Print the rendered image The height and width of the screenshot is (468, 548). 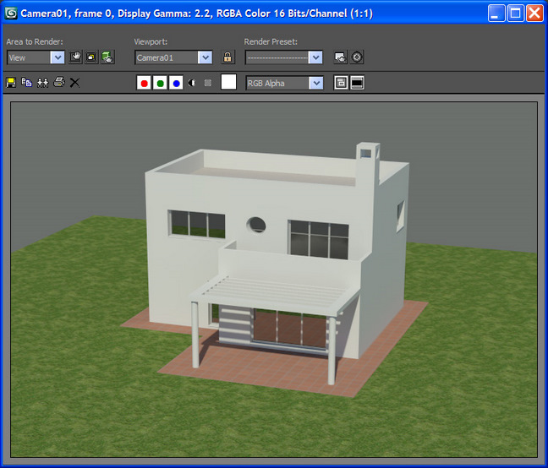tap(58, 83)
